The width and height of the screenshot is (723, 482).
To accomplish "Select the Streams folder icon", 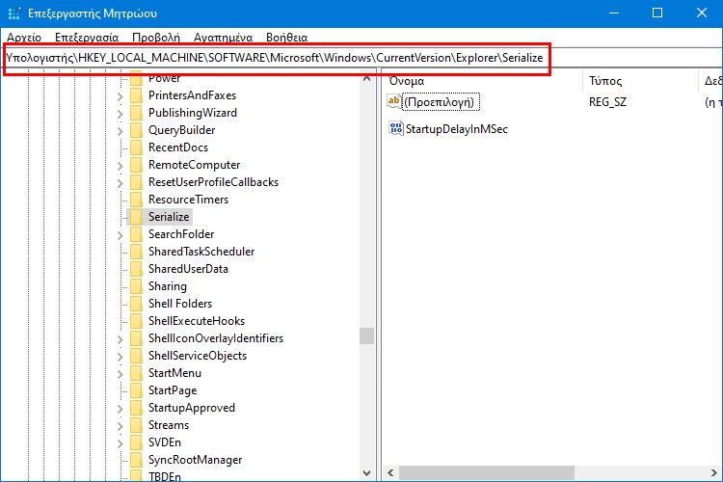I will pos(136,425).
